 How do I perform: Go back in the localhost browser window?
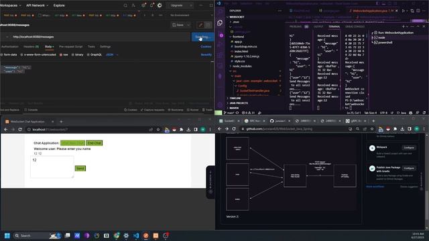(6, 129)
